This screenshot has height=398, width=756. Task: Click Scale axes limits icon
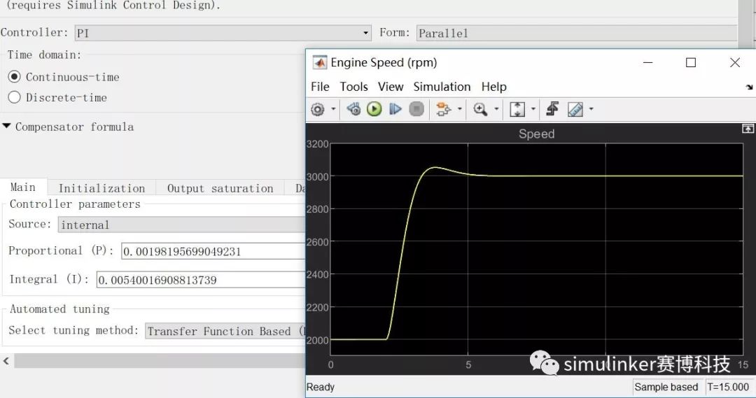[517, 109]
